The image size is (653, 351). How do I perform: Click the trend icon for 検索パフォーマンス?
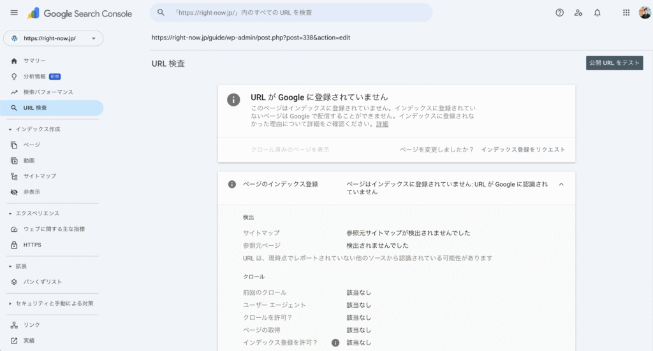tap(14, 92)
